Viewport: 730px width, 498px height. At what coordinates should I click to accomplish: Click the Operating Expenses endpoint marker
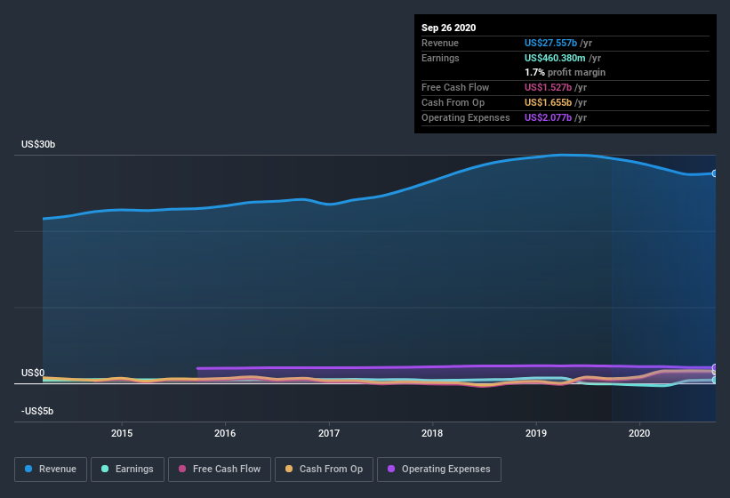coord(715,367)
